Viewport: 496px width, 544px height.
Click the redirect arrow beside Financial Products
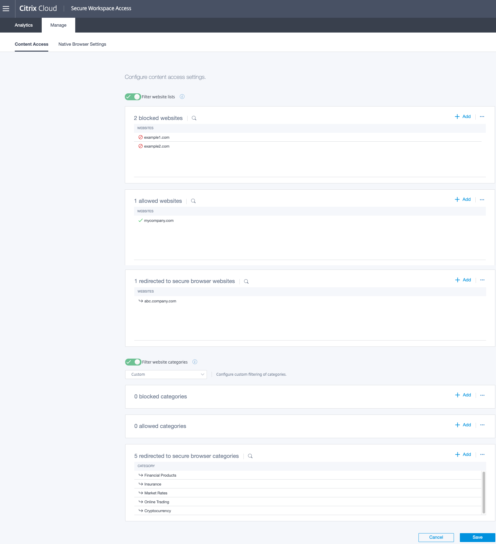141,475
